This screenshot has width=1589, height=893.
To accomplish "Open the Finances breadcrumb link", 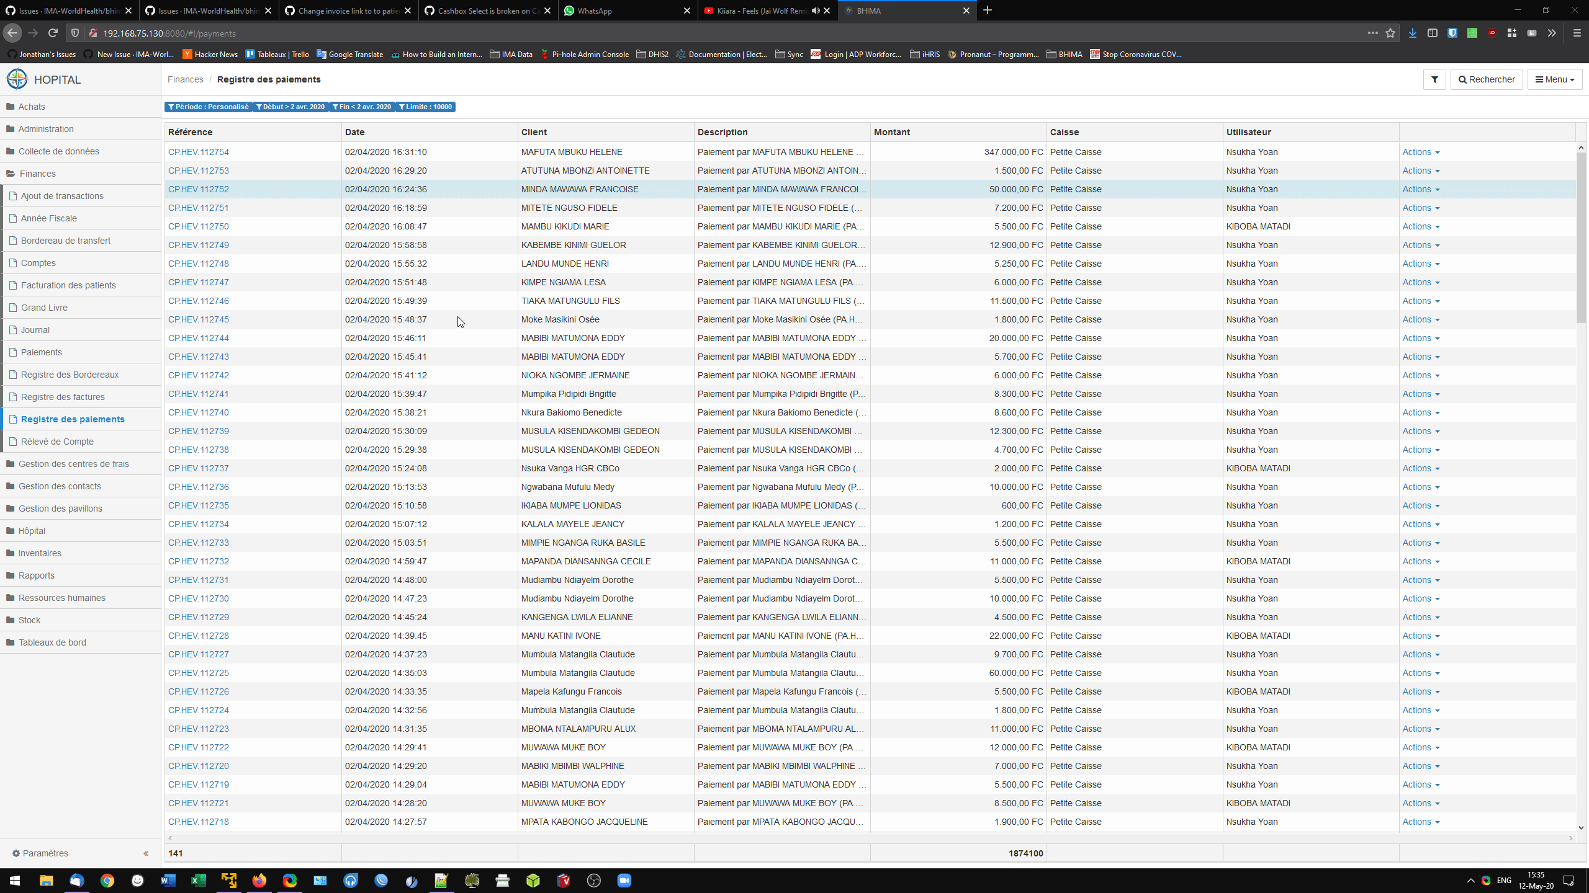I will tap(184, 79).
